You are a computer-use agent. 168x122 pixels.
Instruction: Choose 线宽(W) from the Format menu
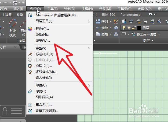(60, 41)
